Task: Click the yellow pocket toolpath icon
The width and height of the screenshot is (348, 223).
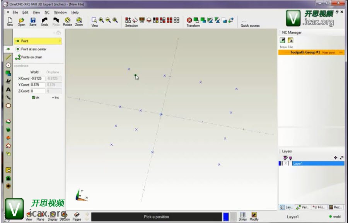Action: coord(8,170)
